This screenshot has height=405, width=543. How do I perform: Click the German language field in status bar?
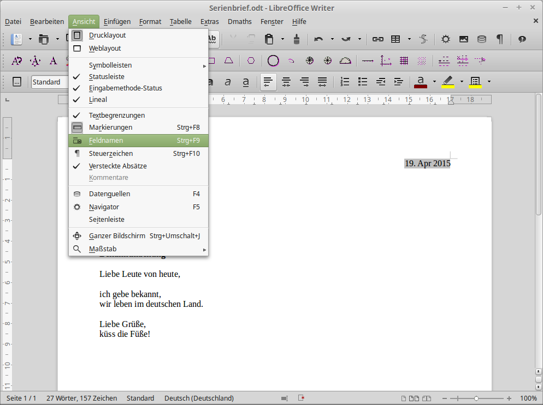click(x=199, y=398)
